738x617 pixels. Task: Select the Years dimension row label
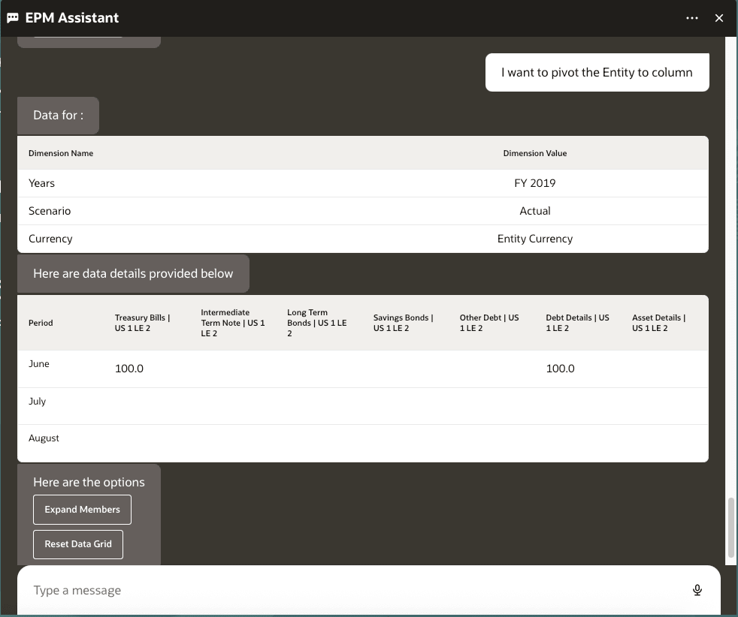41,183
